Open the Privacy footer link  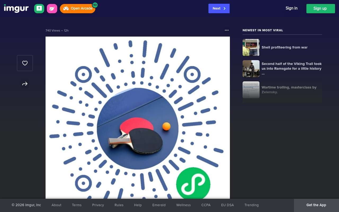98,205
